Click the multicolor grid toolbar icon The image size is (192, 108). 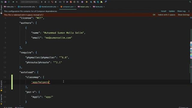click(94, 2)
